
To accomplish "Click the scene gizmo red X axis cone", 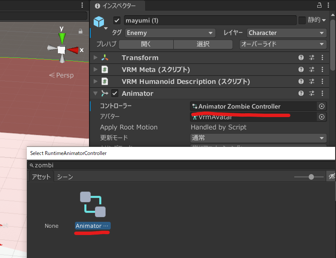I will pos(74,50).
